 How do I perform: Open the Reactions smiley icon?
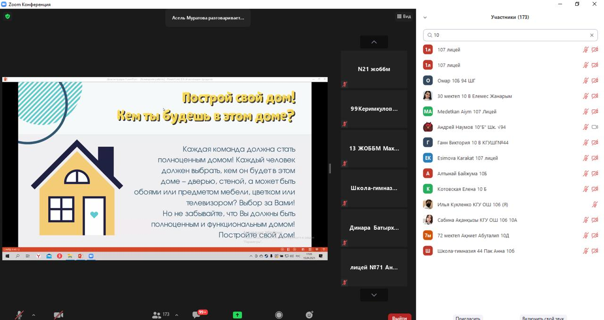[310, 315]
